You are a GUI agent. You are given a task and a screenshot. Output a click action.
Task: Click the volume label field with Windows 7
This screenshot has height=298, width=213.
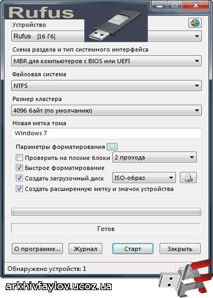click(x=106, y=133)
